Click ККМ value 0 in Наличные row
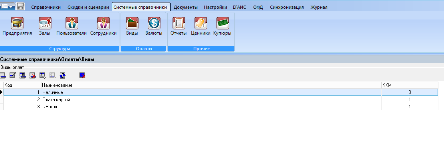The image size is (444, 168). (x=410, y=92)
